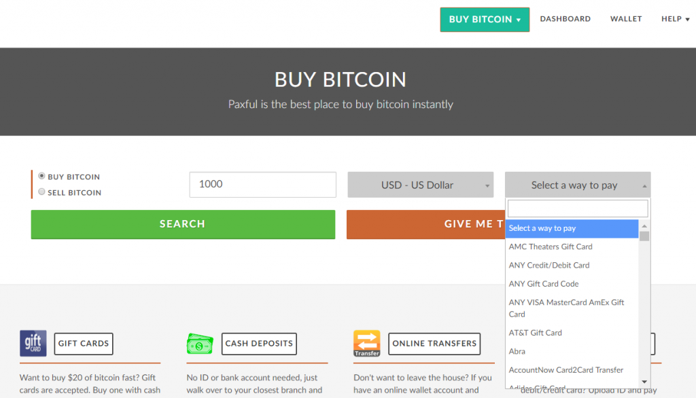The image size is (696, 398).
Task: Open the Buy Bitcoin dropdown in header
Action: point(485,20)
